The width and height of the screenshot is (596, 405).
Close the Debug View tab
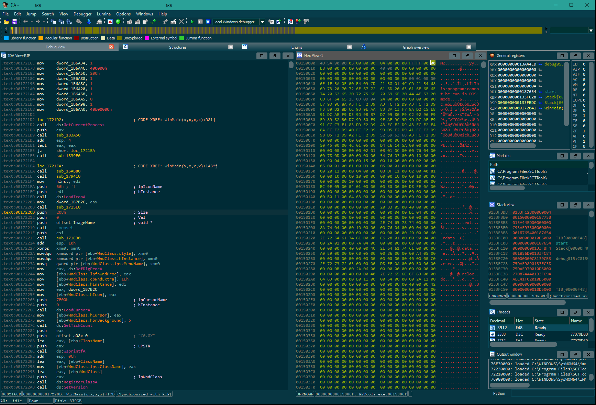coord(111,47)
